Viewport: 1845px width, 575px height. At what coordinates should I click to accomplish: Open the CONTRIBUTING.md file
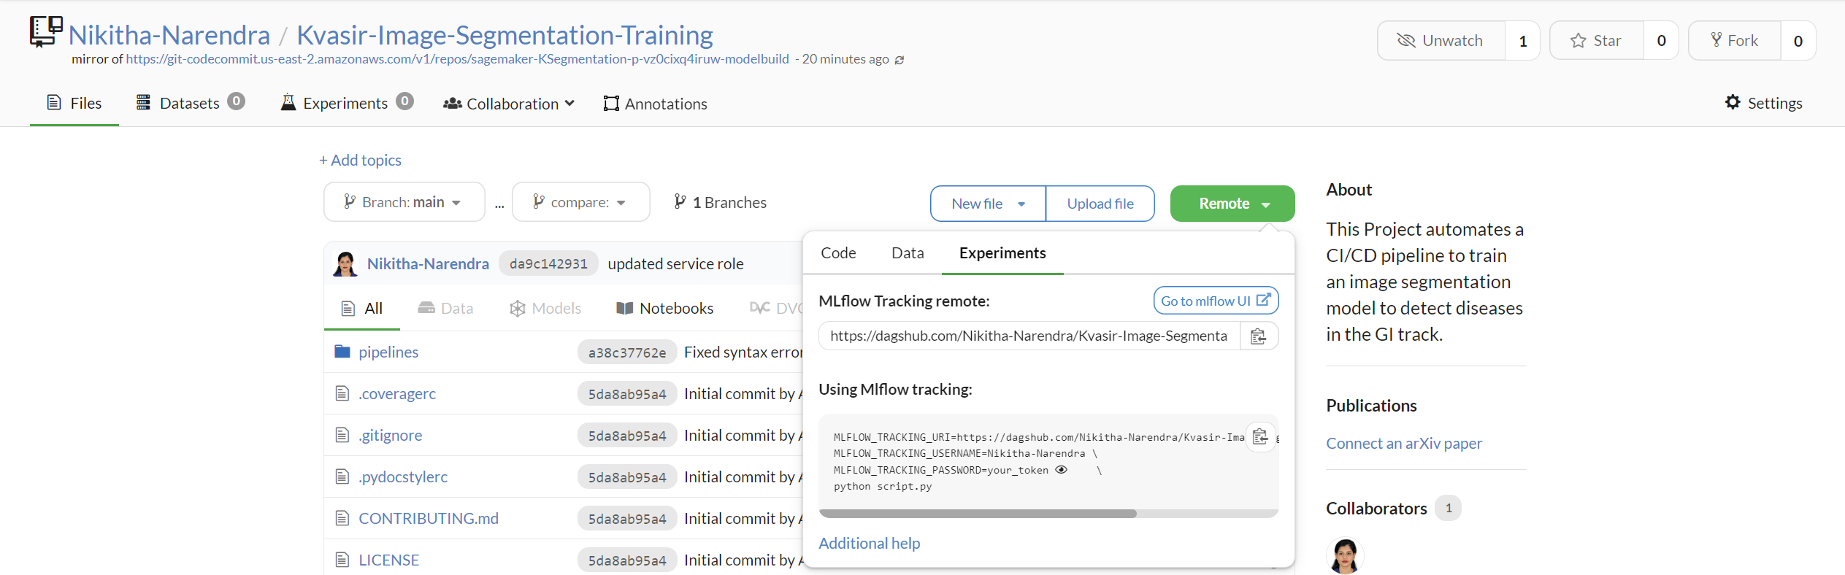(x=429, y=519)
